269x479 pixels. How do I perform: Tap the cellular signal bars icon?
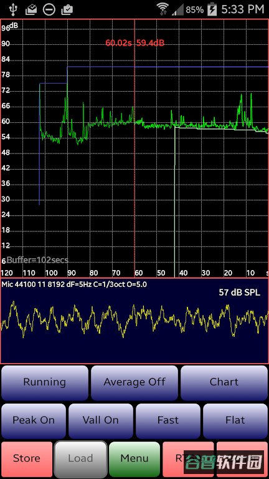point(177,9)
